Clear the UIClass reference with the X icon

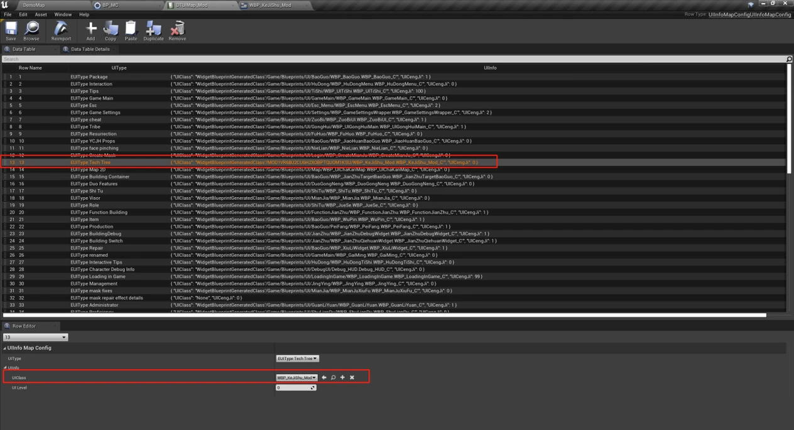[351, 377]
